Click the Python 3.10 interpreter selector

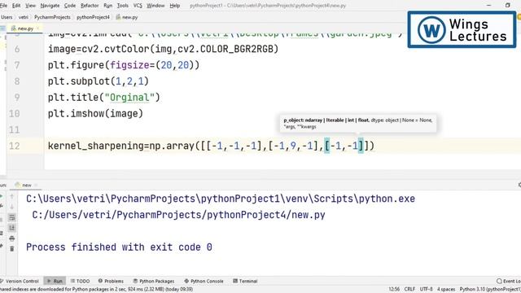[490, 290]
